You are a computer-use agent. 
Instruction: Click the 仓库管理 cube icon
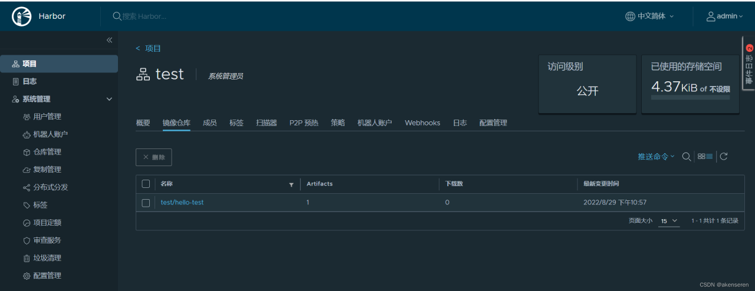tap(27, 152)
